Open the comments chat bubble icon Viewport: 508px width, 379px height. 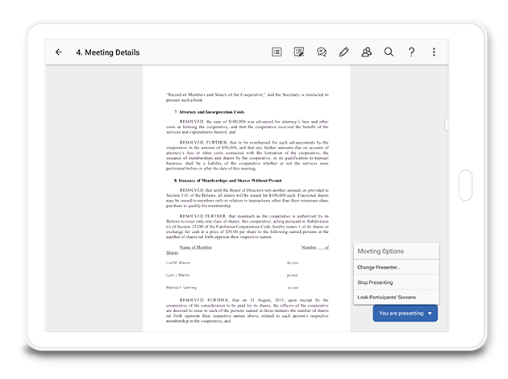coord(322,52)
